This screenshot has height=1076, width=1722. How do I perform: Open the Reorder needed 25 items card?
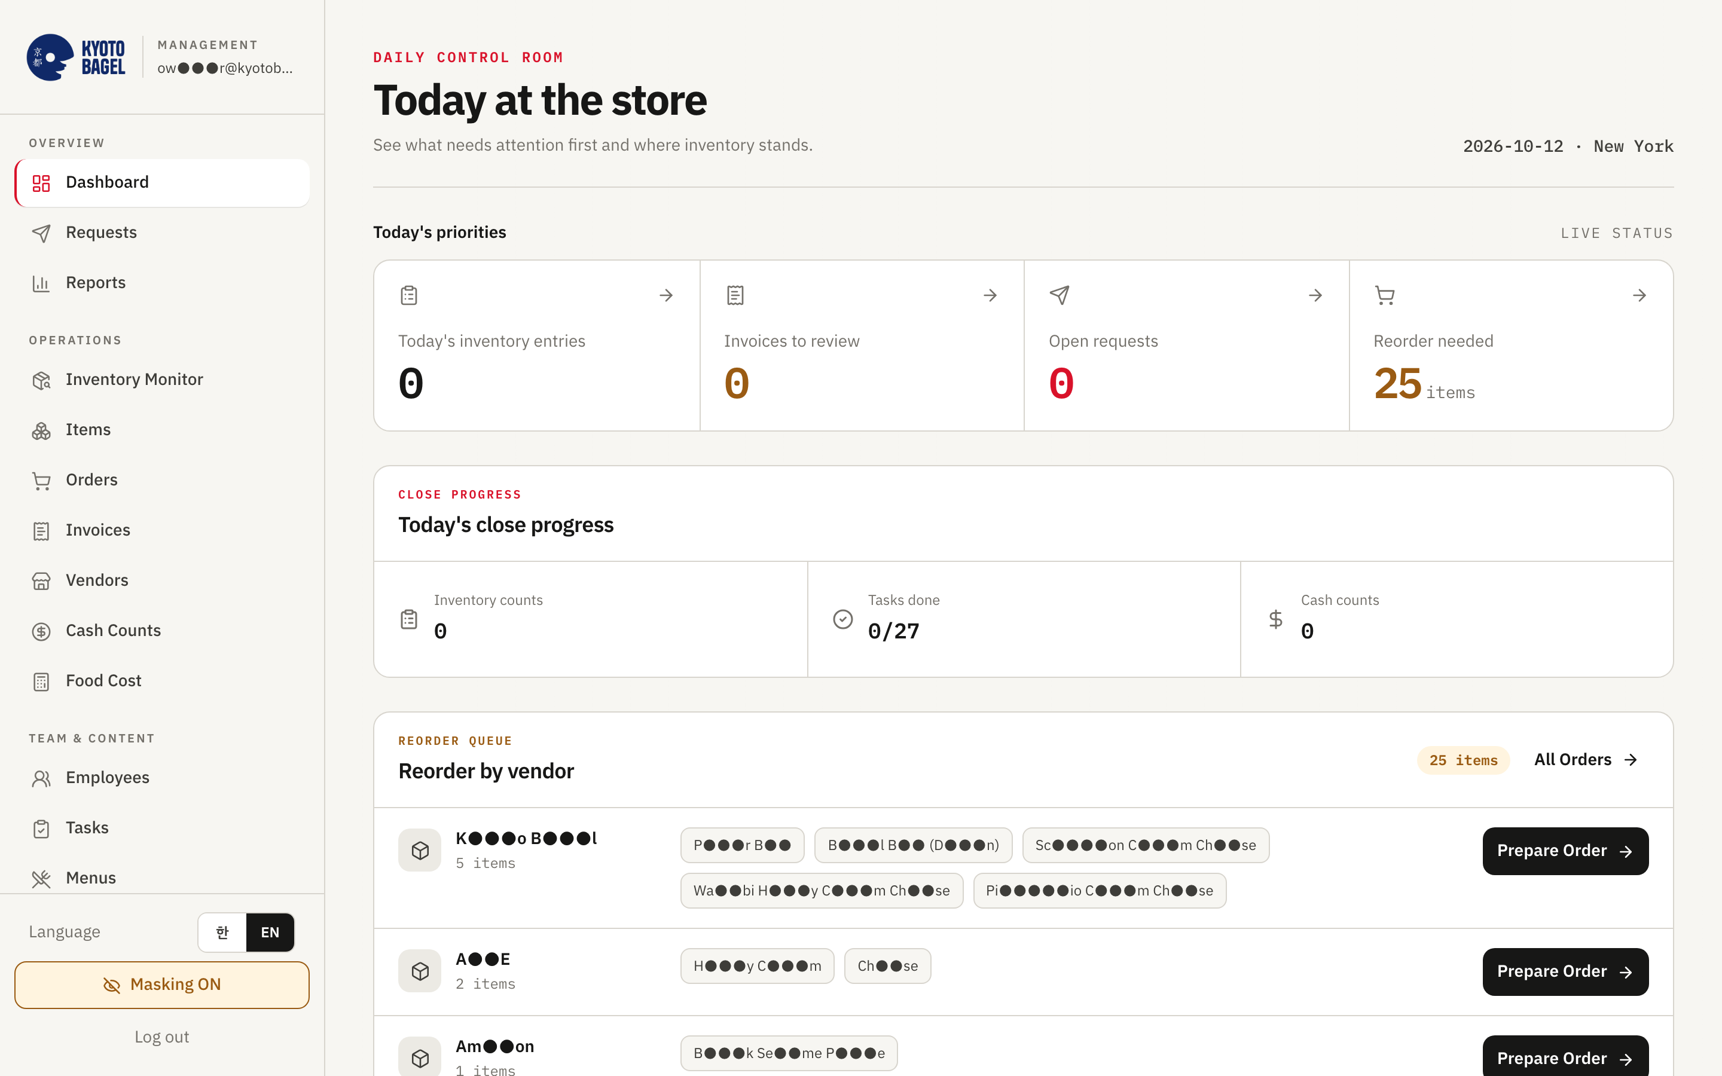pos(1511,345)
